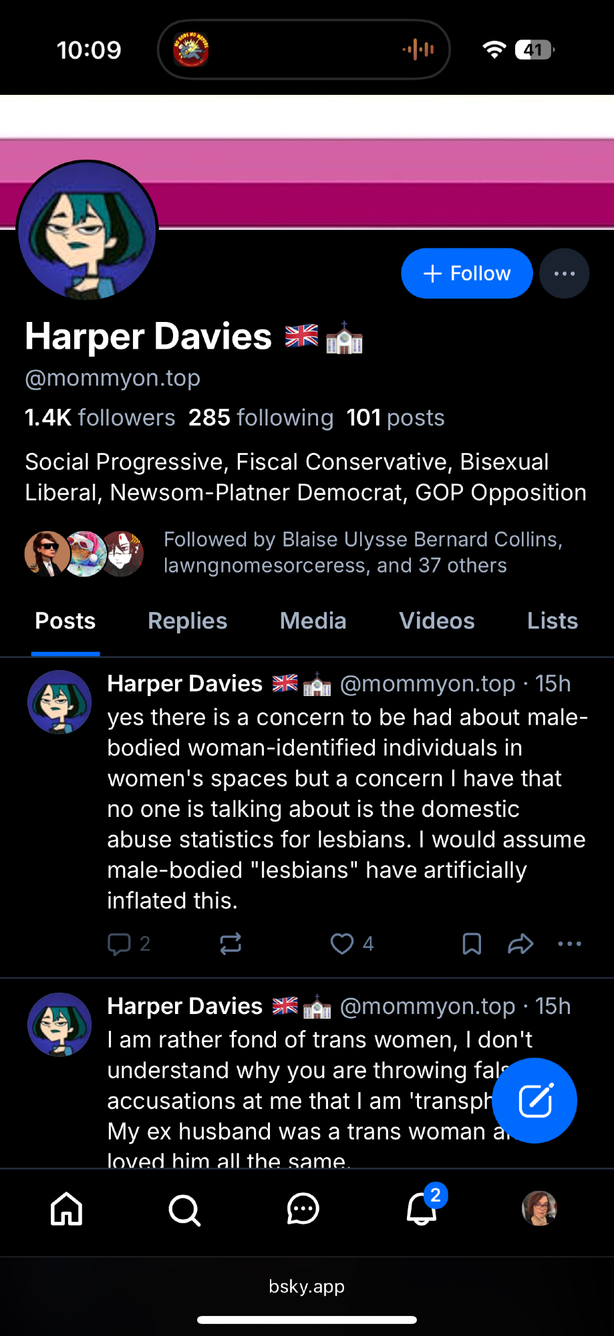View the 285 following list

pos(261,418)
